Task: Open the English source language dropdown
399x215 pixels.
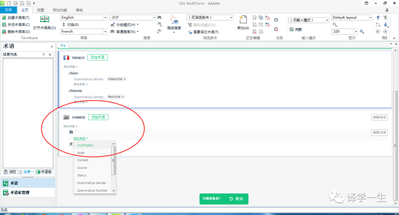Action: pos(105,18)
